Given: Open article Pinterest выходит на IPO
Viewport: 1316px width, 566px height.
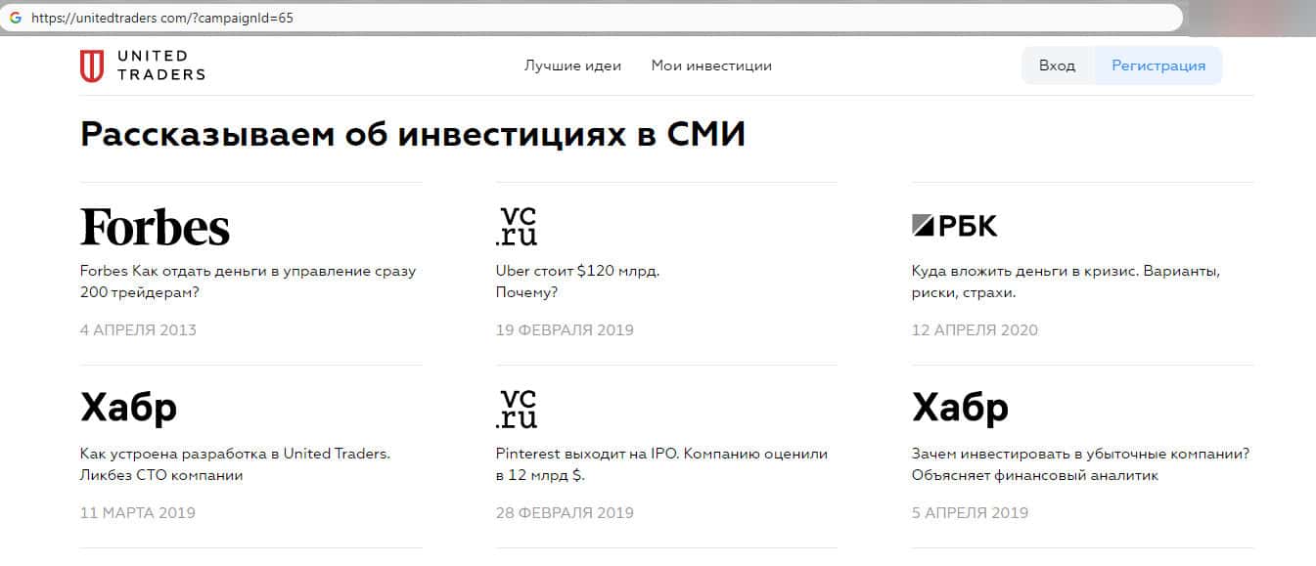Looking at the screenshot, I should click(x=662, y=464).
